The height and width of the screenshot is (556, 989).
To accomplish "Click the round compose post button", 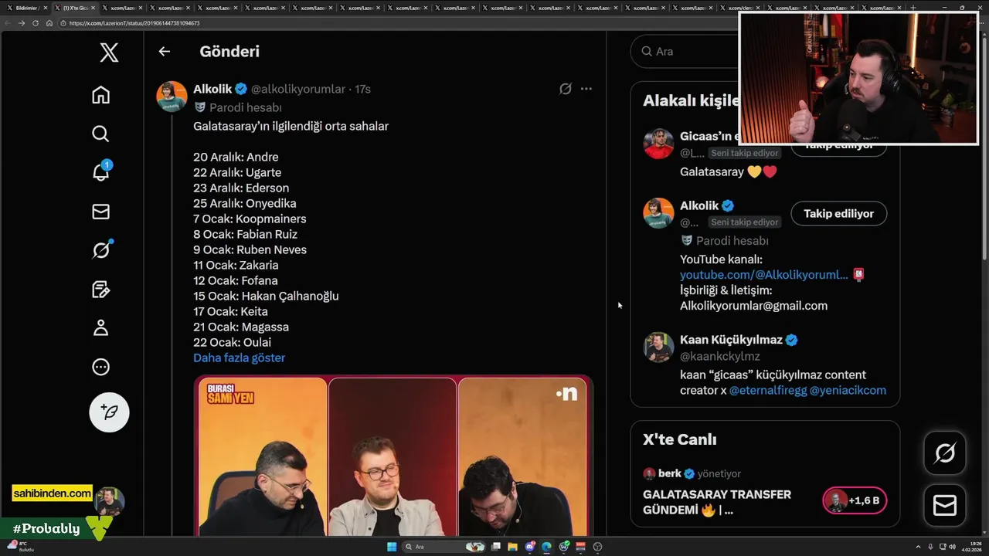I will click(x=109, y=412).
